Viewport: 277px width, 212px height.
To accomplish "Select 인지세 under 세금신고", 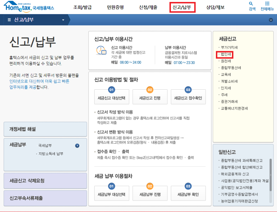I will tap(226, 88).
